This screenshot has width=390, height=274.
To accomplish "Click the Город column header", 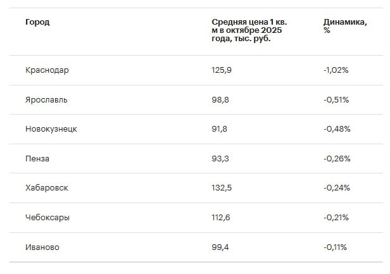I will point(37,22).
